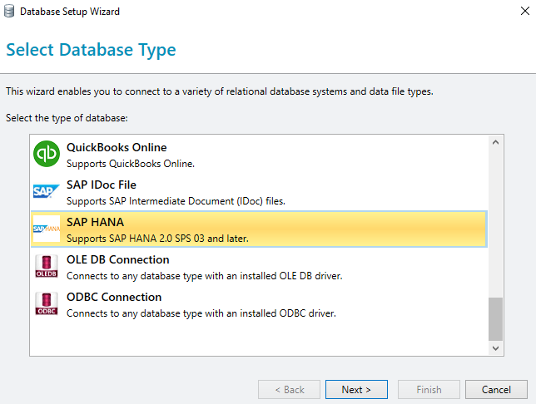This screenshot has height=404, width=536.
Task: Click the OLEDB database icon
Action: click(x=47, y=266)
